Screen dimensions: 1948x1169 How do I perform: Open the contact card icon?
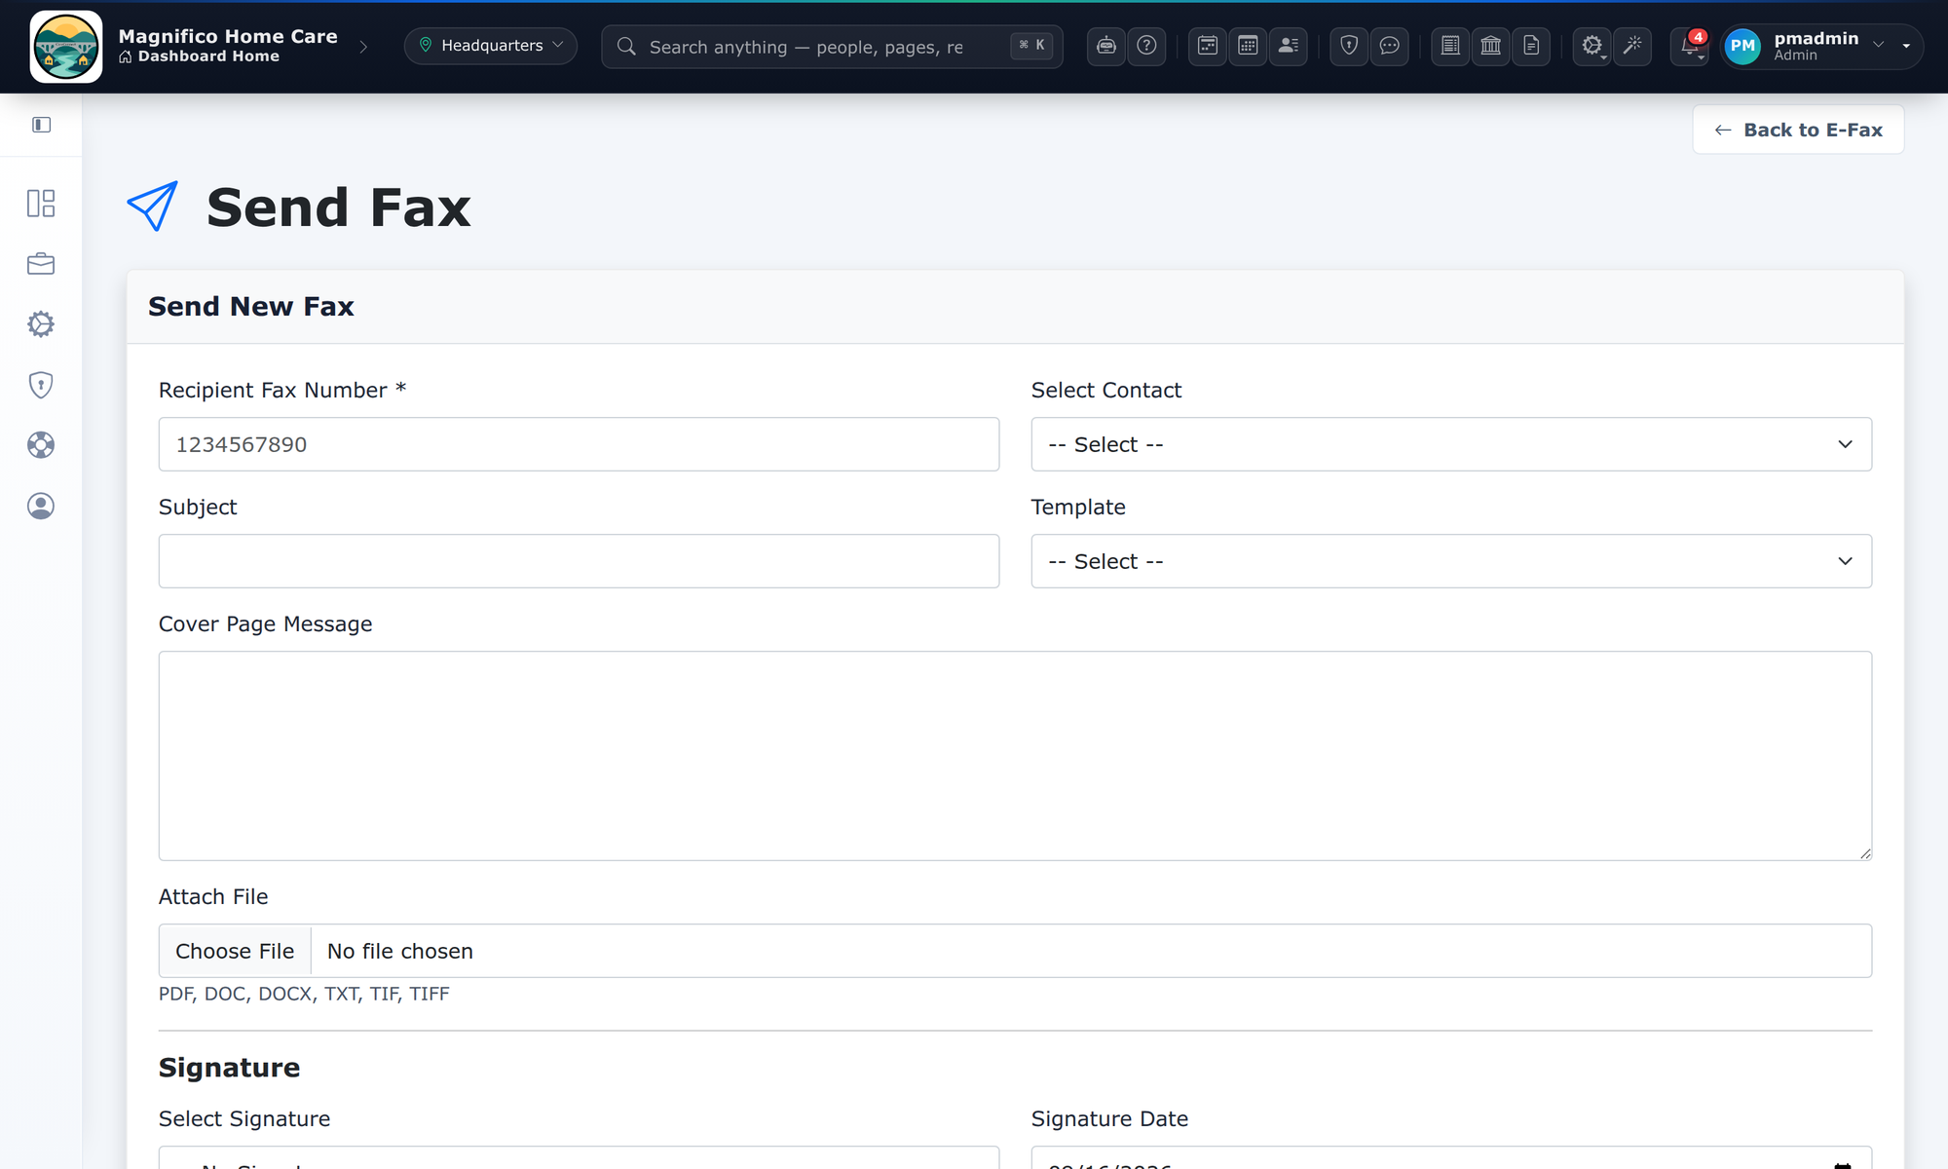1289,46
